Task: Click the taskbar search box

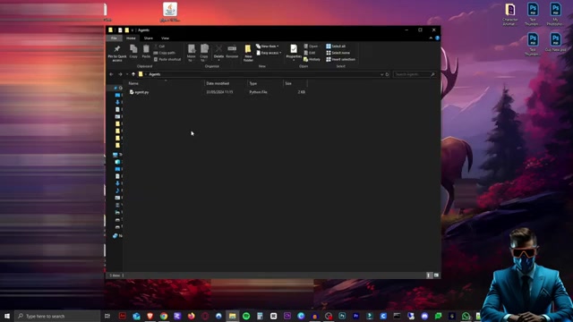Action: pyautogui.click(x=57, y=316)
